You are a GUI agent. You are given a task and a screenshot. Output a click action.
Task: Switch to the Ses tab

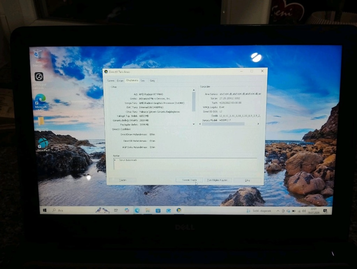click(x=143, y=81)
